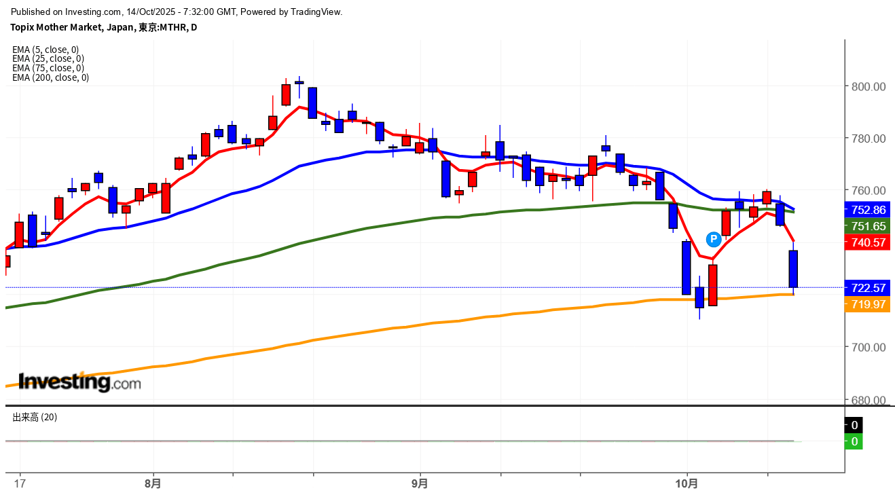
Task: Click the blue P marker on the chart
Action: pos(713,238)
